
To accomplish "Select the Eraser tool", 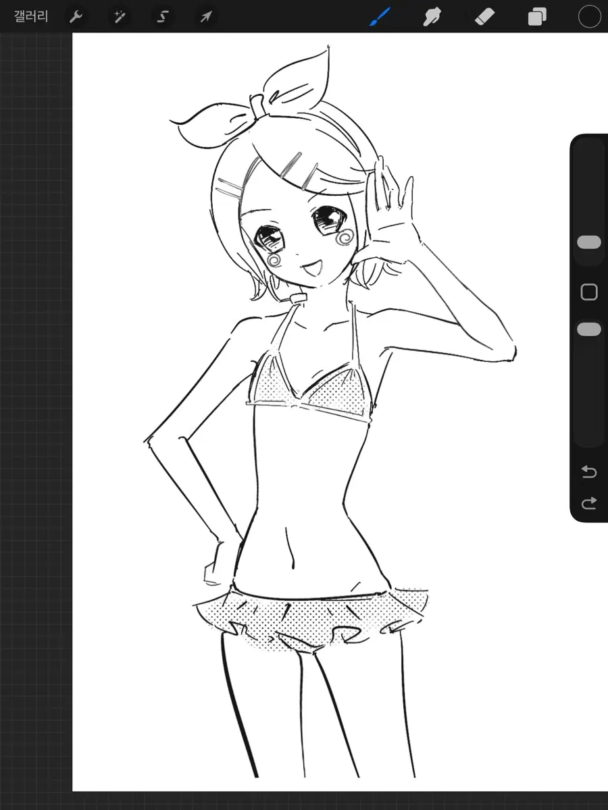I will (x=485, y=17).
